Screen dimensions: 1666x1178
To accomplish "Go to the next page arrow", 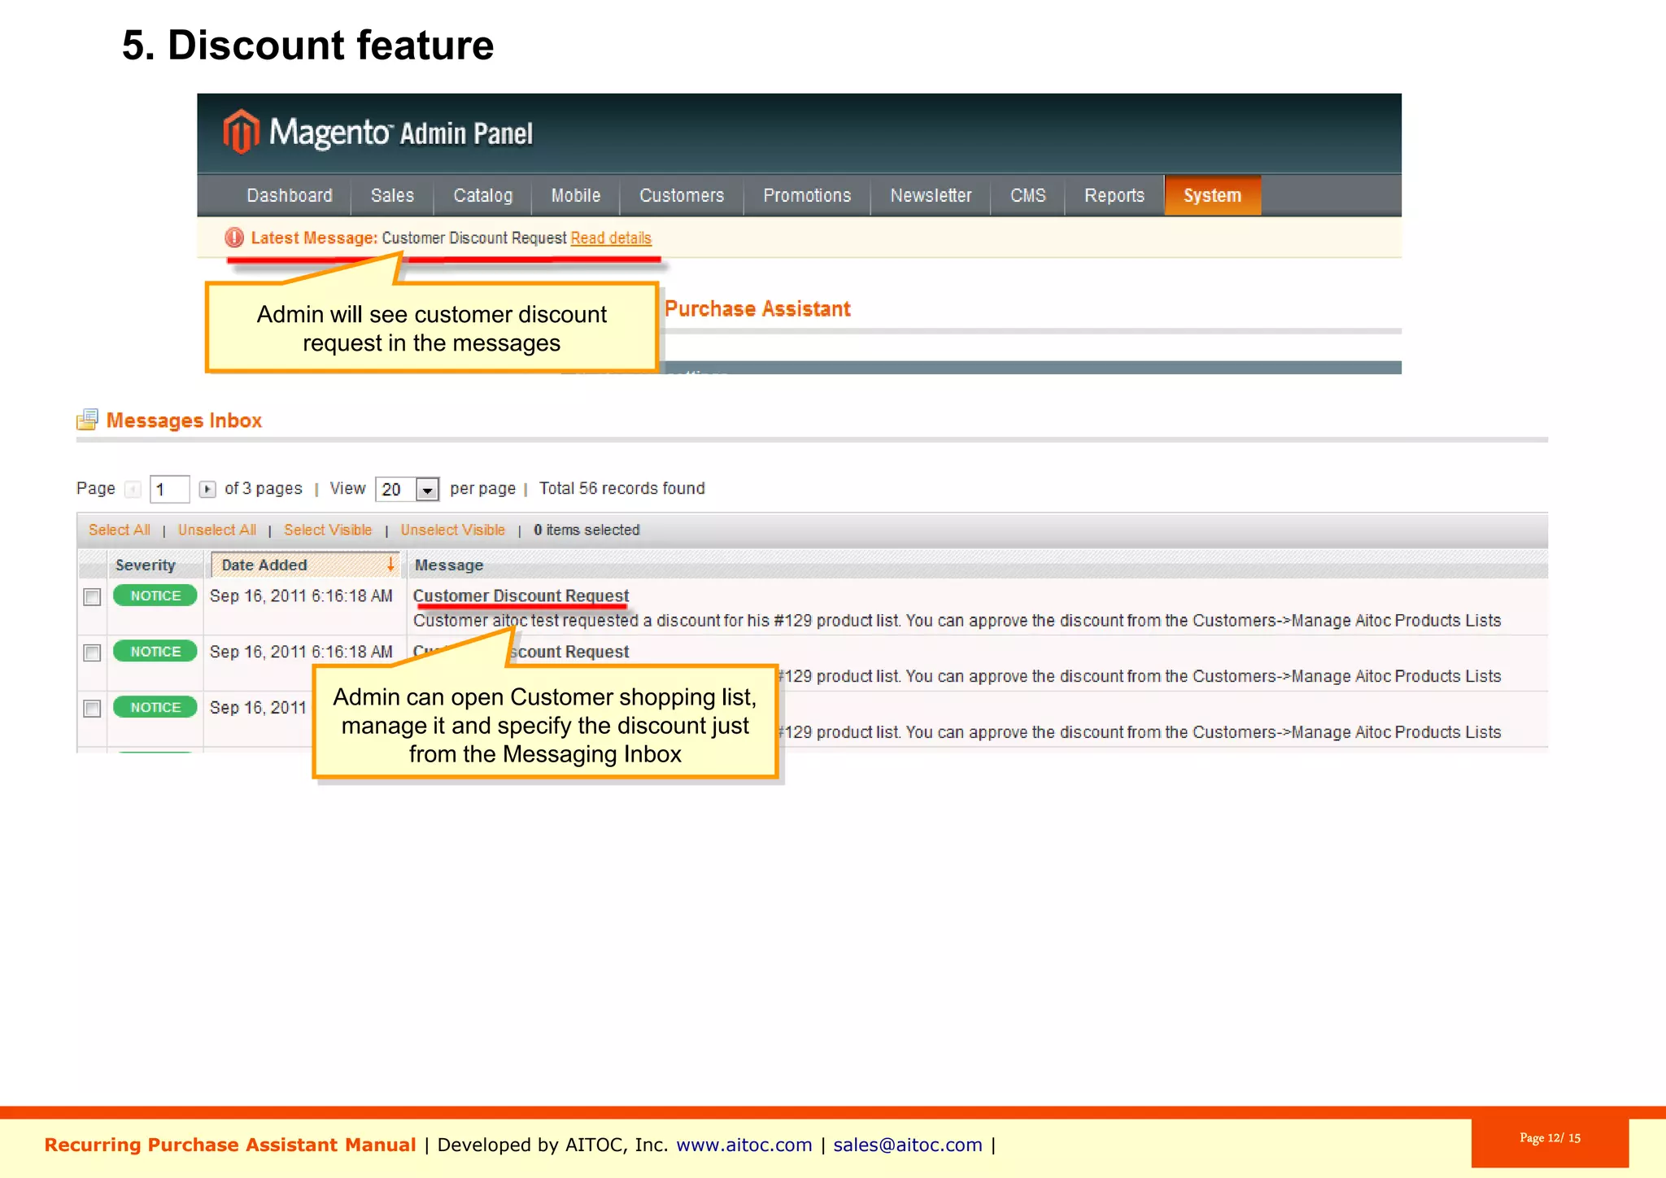I will click(x=207, y=489).
